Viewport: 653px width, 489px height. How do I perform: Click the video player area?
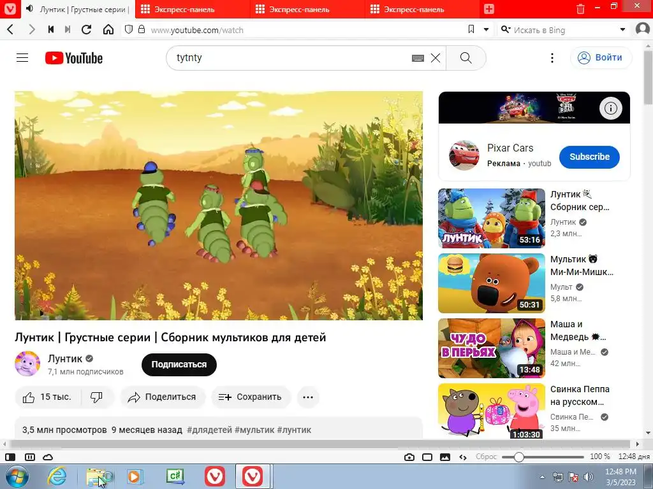click(219, 206)
